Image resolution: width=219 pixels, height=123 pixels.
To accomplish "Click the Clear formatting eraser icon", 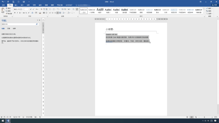I will (x=41, y=9).
